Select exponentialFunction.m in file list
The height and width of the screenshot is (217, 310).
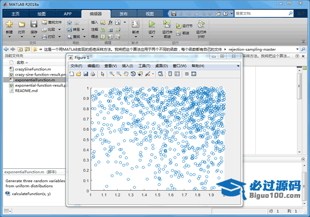(35, 80)
